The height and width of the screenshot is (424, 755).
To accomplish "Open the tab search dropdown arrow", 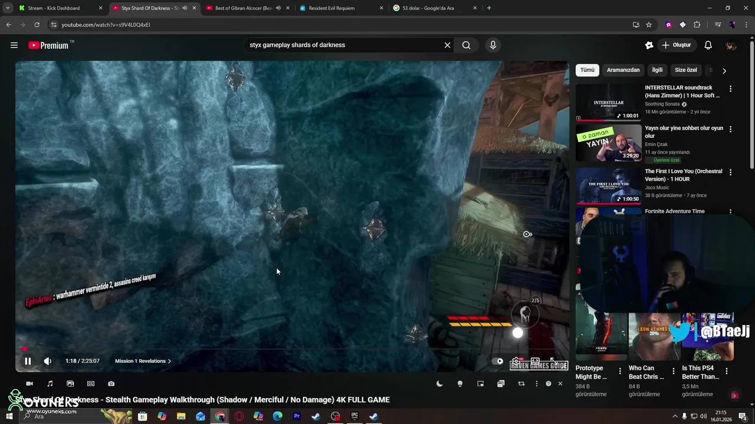I will point(8,8).
